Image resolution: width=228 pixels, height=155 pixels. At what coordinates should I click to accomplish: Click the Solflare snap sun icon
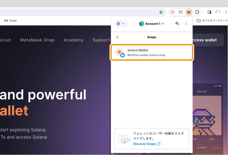(x=119, y=52)
